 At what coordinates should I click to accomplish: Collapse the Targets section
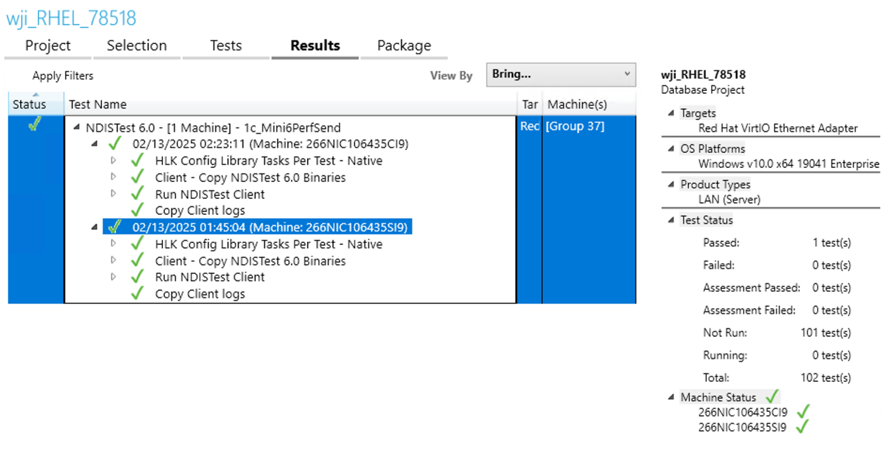coord(671,113)
